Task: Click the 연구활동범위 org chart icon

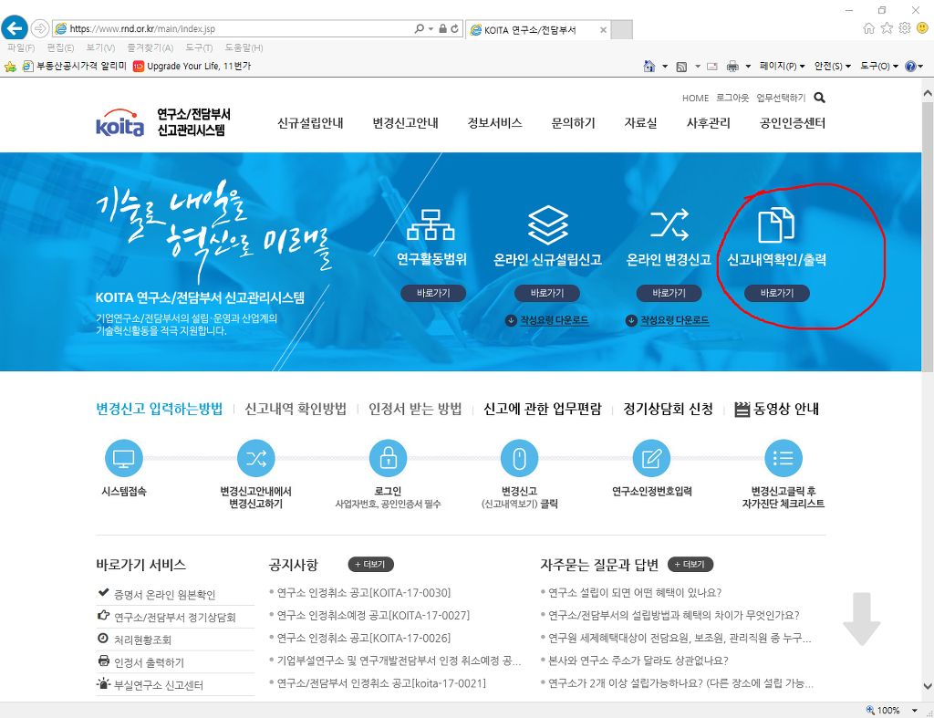Action: tap(431, 224)
